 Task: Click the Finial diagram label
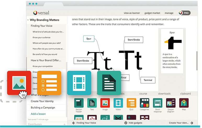click(x=125, y=78)
